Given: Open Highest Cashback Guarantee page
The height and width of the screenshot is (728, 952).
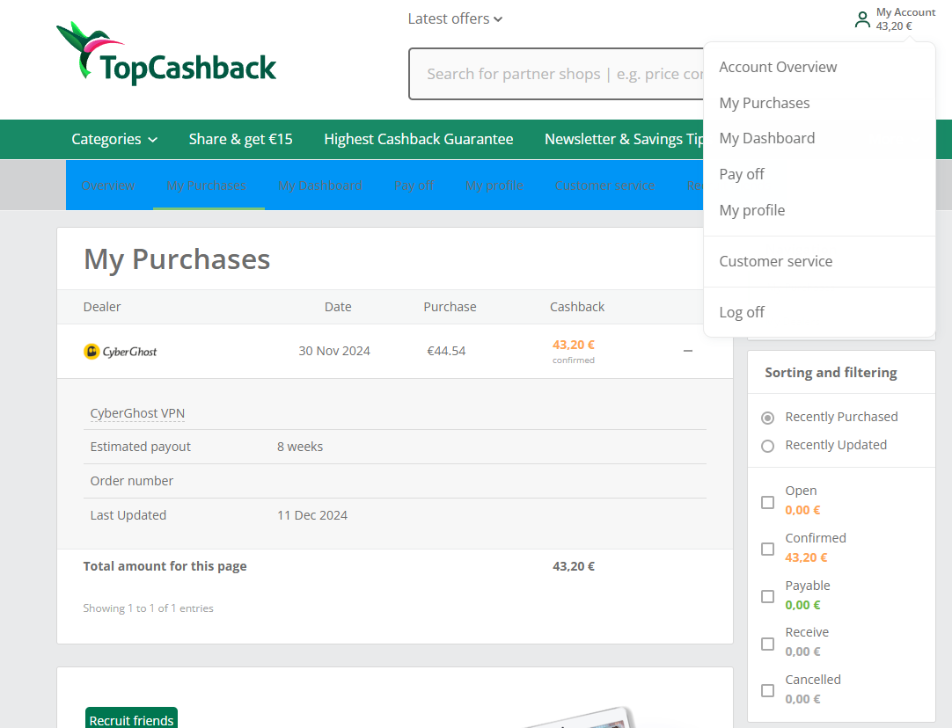Looking at the screenshot, I should (418, 139).
